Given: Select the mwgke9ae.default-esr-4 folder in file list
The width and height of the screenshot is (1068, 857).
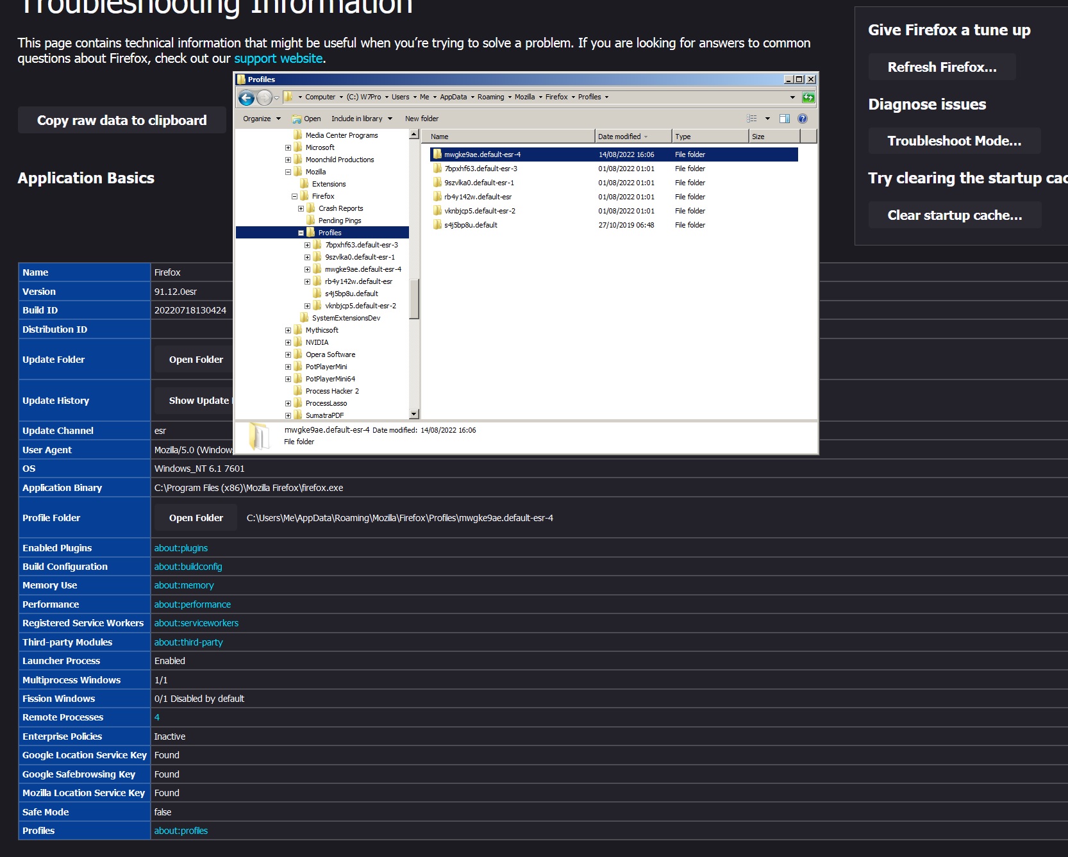Looking at the screenshot, I should [x=613, y=154].
